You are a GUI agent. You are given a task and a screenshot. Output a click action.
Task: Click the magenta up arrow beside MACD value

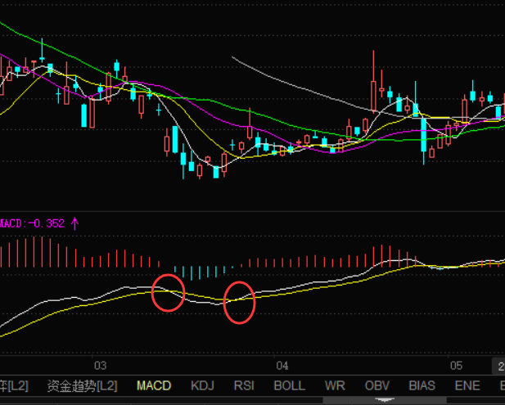(75, 223)
